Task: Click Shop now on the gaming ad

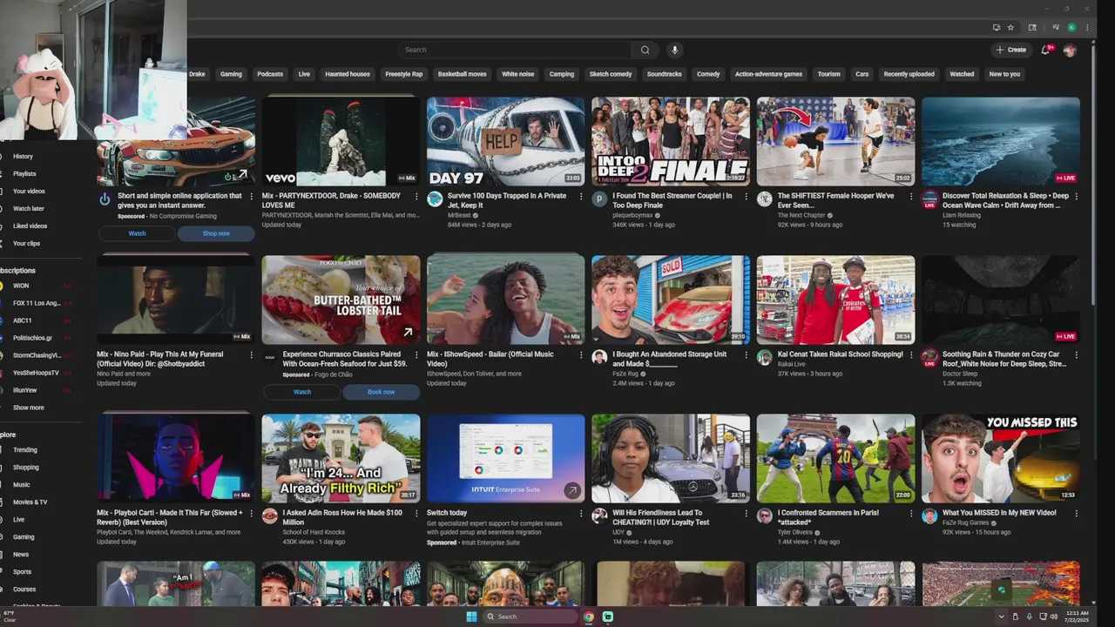Action: pos(216,233)
